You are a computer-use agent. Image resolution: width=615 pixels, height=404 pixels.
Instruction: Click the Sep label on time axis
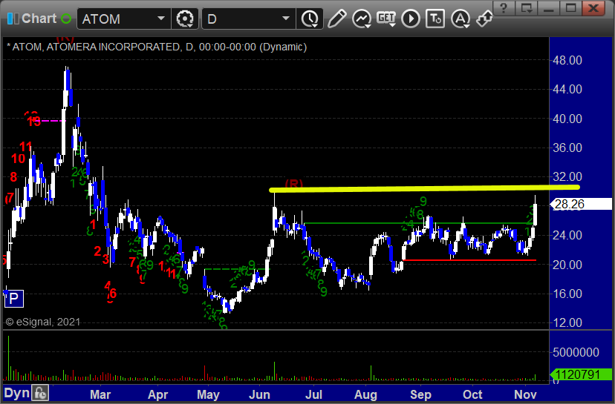click(420, 394)
